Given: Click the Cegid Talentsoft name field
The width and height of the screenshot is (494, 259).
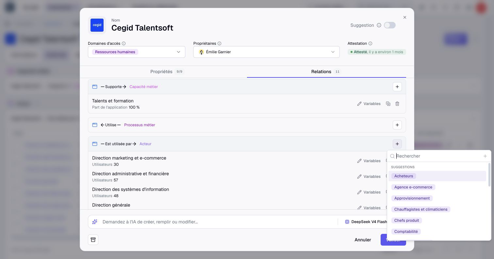Looking at the screenshot, I should [x=142, y=28].
